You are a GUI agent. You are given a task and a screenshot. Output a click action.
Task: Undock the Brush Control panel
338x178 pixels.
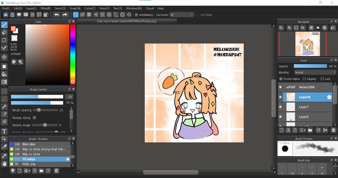click(x=69, y=89)
